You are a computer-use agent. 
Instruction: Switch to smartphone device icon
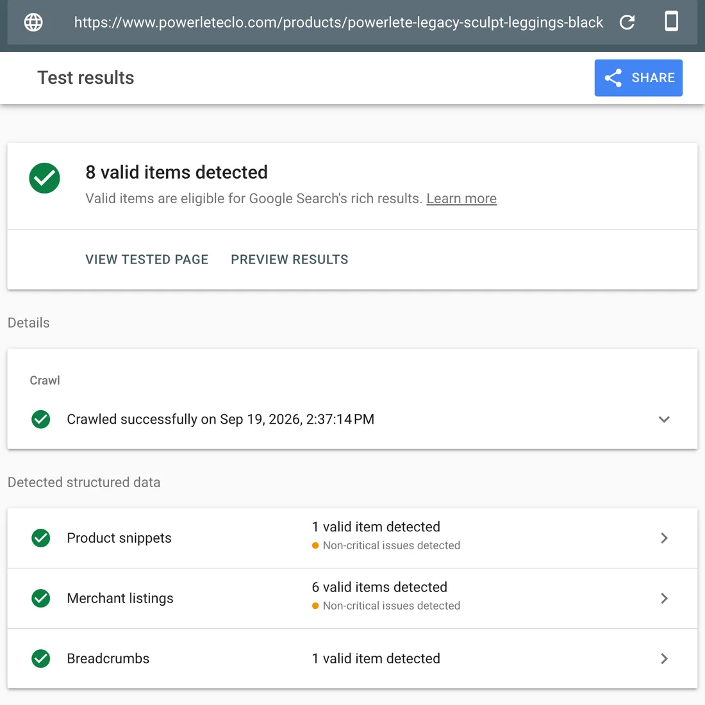pos(671,21)
